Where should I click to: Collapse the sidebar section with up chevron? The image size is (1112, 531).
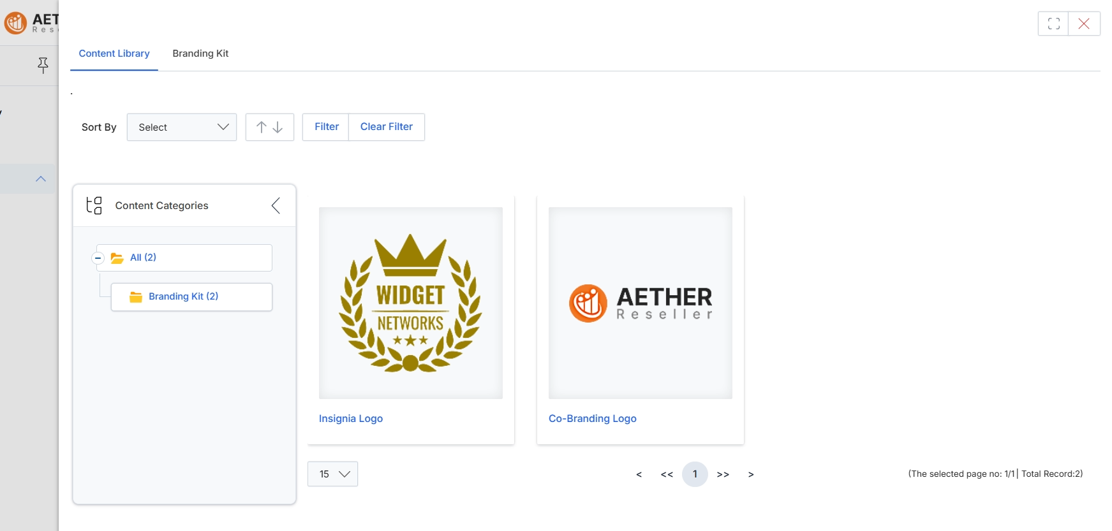(41, 179)
